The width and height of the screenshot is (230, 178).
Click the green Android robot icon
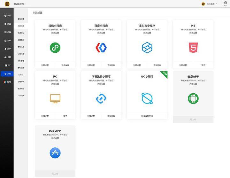(193, 98)
